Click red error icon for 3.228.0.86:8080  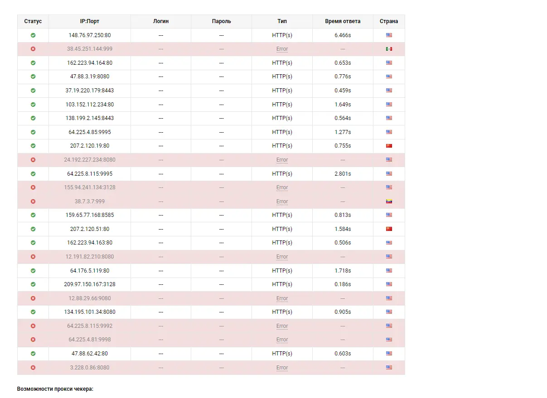pos(33,368)
